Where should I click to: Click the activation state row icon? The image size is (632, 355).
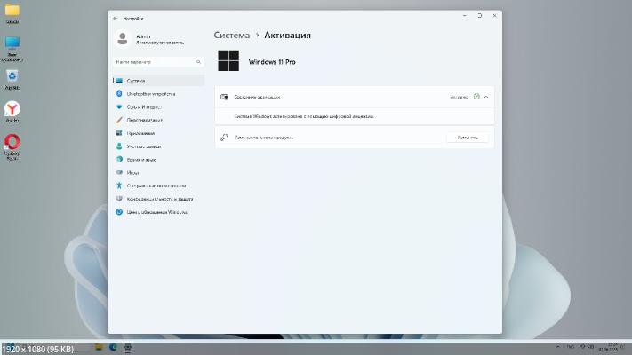coord(224,97)
